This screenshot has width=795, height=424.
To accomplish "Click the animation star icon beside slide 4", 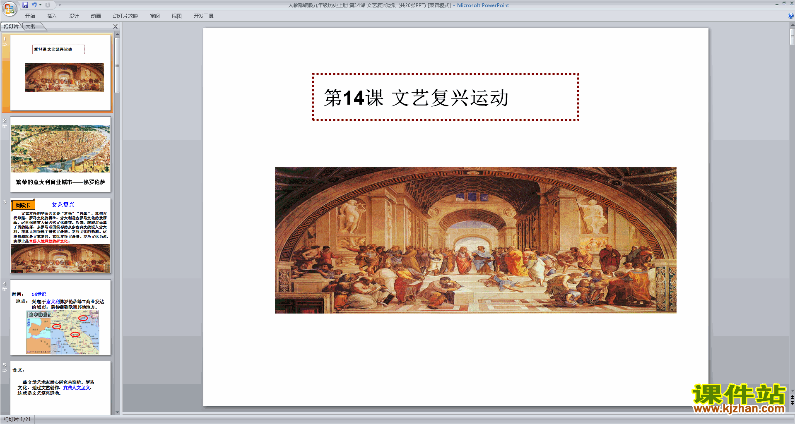I will tap(5, 289).
